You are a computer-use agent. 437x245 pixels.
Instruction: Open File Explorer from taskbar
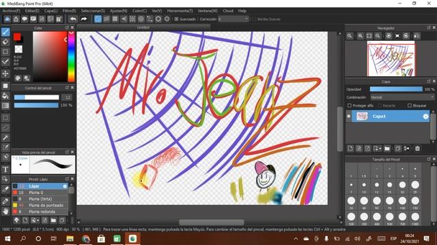point(70,239)
